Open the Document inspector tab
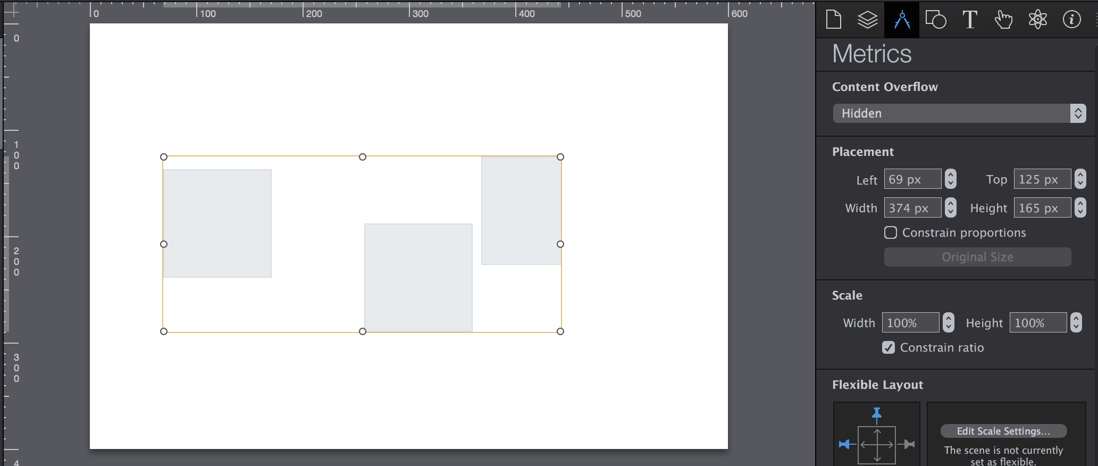This screenshot has height=466, width=1098. [834, 20]
